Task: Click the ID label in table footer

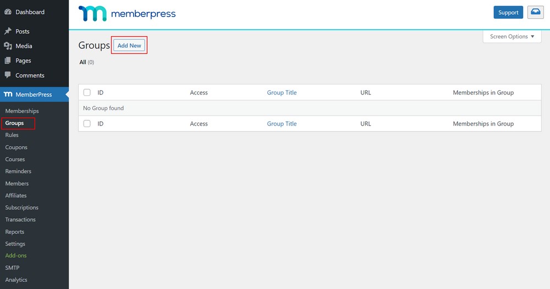Action: (100, 123)
